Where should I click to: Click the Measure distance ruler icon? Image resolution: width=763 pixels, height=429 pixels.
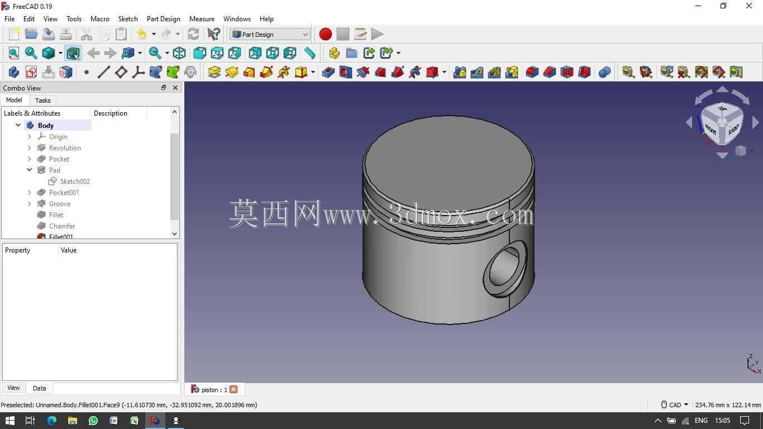309,53
